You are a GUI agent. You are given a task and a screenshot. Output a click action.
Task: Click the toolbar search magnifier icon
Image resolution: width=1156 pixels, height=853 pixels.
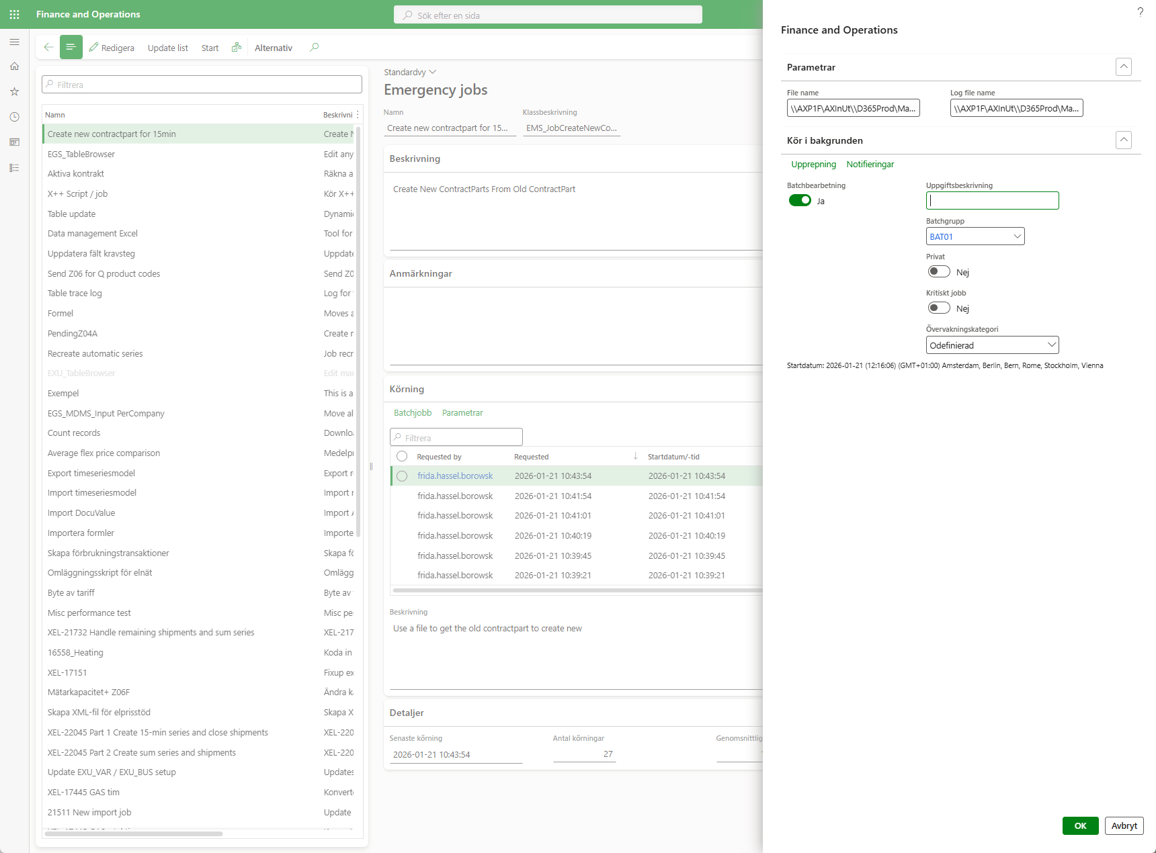314,47
